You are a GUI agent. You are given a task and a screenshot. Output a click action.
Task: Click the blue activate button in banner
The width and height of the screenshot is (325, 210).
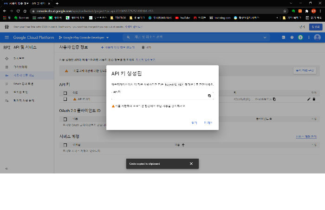point(316,27)
